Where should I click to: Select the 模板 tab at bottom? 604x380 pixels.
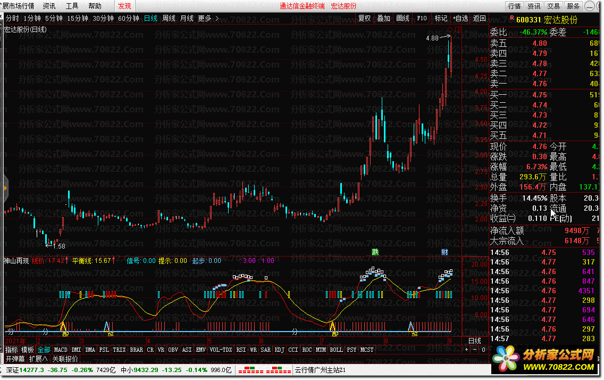[x=27, y=350]
